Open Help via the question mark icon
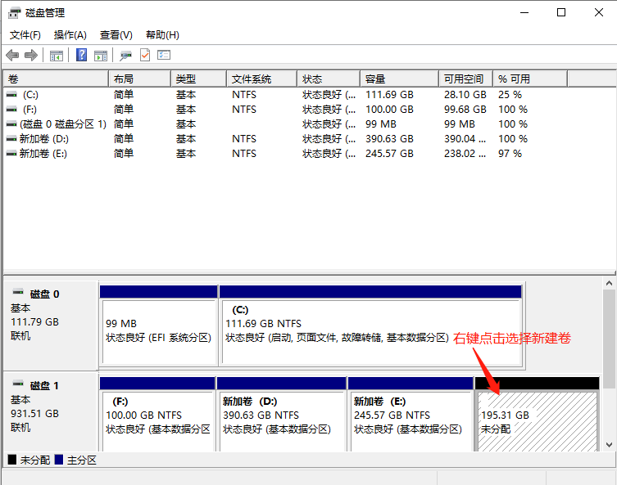Screen dimensions: 617x485 click(81, 55)
